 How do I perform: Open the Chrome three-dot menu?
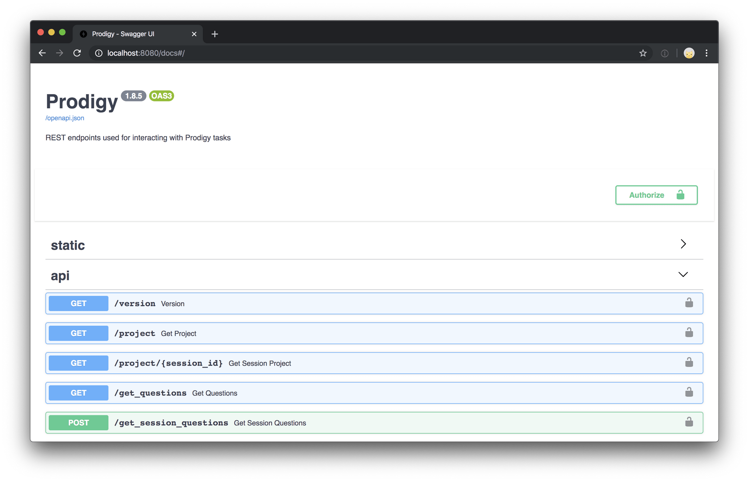[x=707, y=53]
